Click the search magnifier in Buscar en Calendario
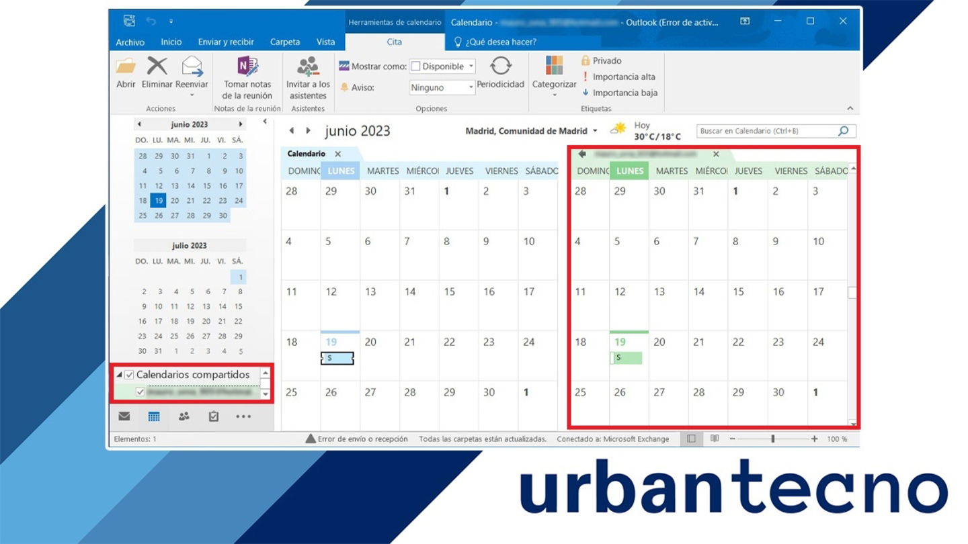The height and width of the screenshot is (544, 968). point(844,131)
